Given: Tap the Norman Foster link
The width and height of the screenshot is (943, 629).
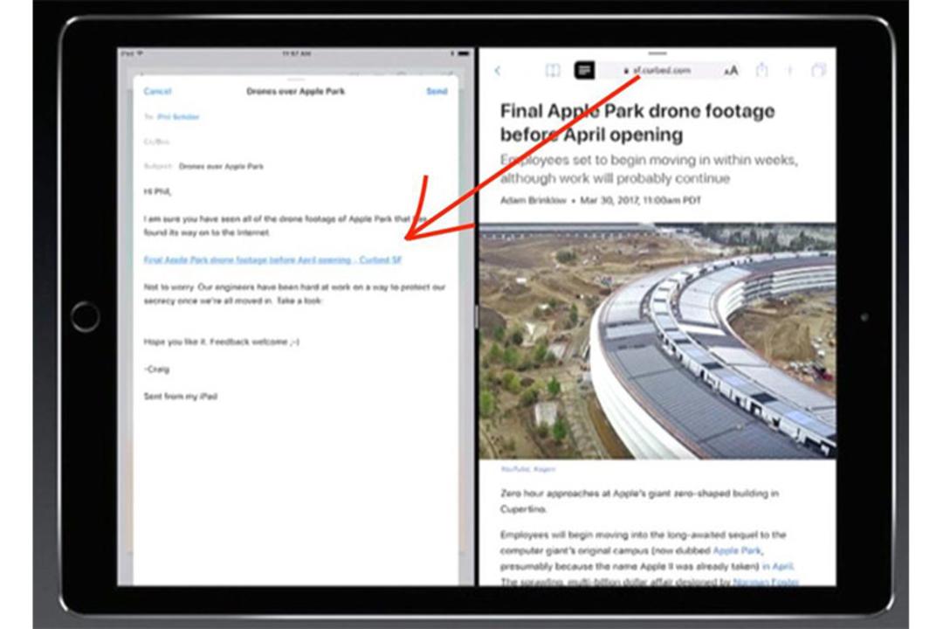Looking at the screenshot, I should click(x=766, y=582).
